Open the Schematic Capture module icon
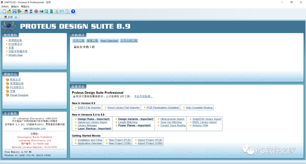Image resolution: width=306 pixels, height=164 pixels. pos(31,11)
